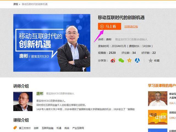
Task: Select the 创新 tag
Action: click(x=36, y=128)
